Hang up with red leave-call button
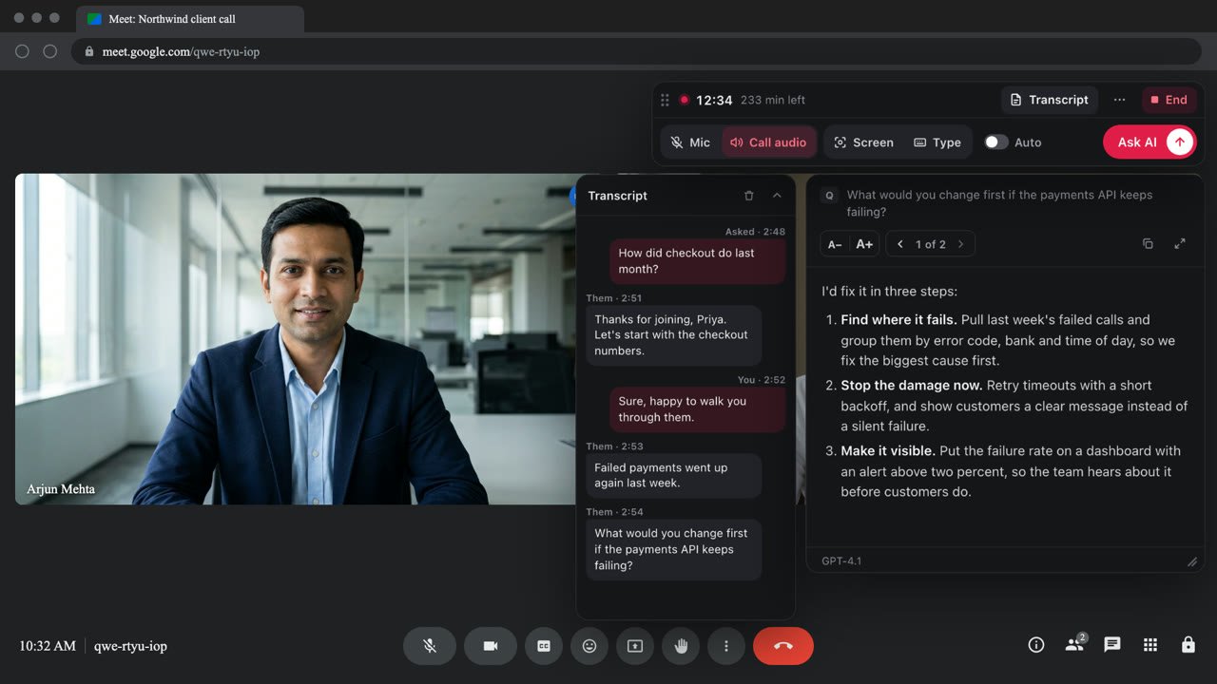Screen dimensions: 1217x684 [x=783, y=646]
